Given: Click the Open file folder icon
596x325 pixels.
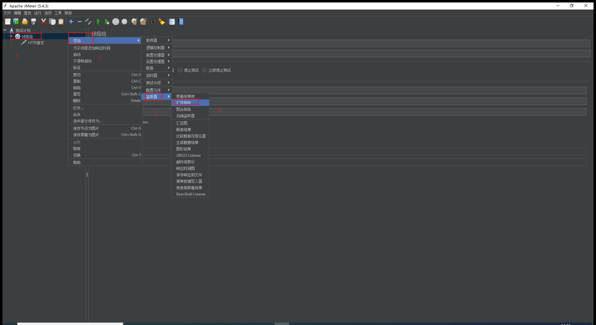Looking at the screenshot, I should pos(25,22).
